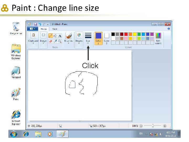The height and width of the screenshot is (142, 189).
Task: Click the Select rectangle icon under Image
Action: [x=43, y=35]
